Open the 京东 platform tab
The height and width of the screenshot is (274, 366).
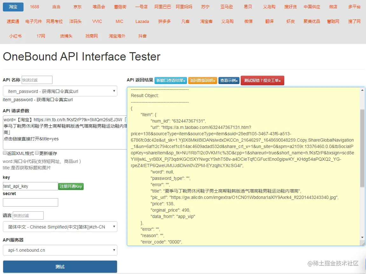click(x=78, y=7)
